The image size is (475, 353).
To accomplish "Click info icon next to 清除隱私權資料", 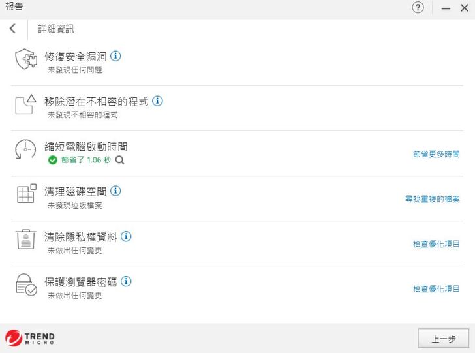I will point(126,236).
